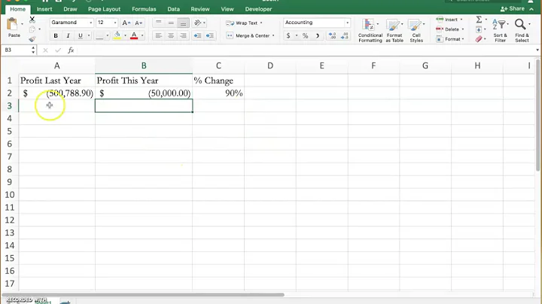Click Merge & Center button
The height and width of the screenshot is (304, 542).
248,35
